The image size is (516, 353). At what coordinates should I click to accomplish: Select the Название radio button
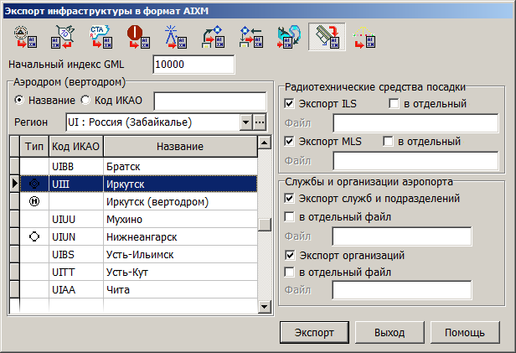point(19,100)
